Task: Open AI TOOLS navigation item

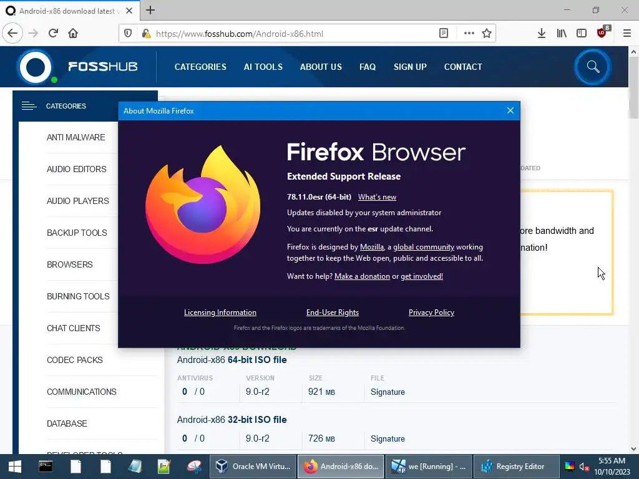Action: [x=263, y=67]
